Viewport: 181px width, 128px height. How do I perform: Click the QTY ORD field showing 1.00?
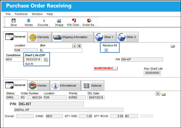click(x=86, y=116)
